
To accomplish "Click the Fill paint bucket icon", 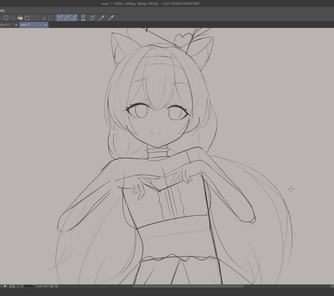I will 20,18.
